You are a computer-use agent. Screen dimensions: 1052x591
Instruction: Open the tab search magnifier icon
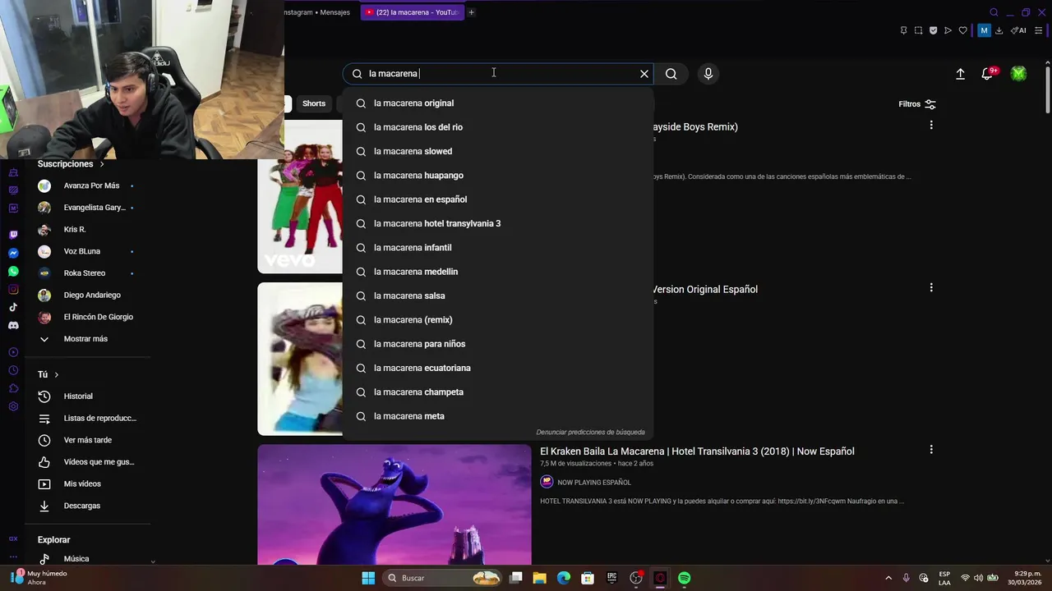994,12
